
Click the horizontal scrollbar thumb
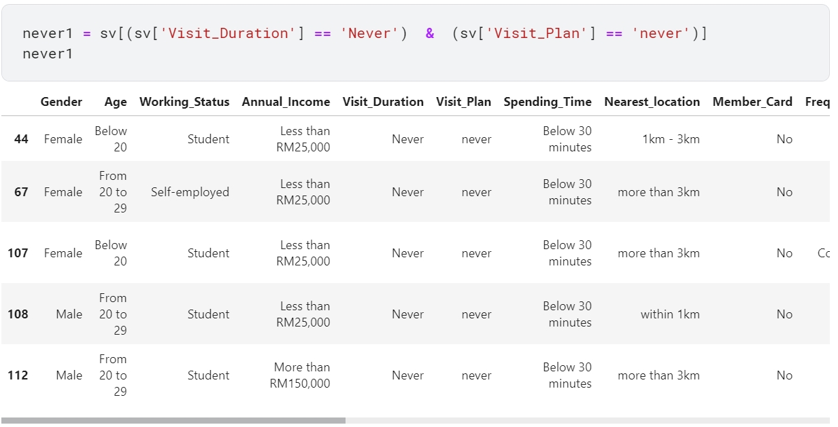[x=173, y=421]
